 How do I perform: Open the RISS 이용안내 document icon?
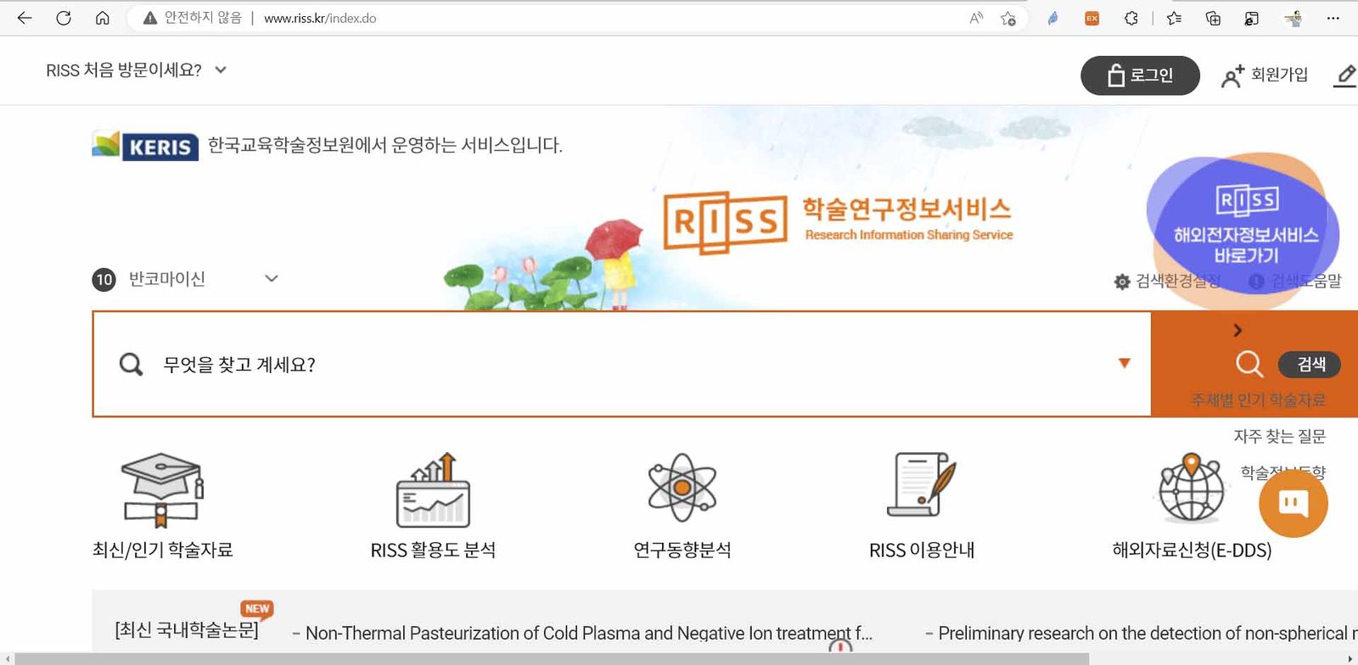[x=921, y=485]
